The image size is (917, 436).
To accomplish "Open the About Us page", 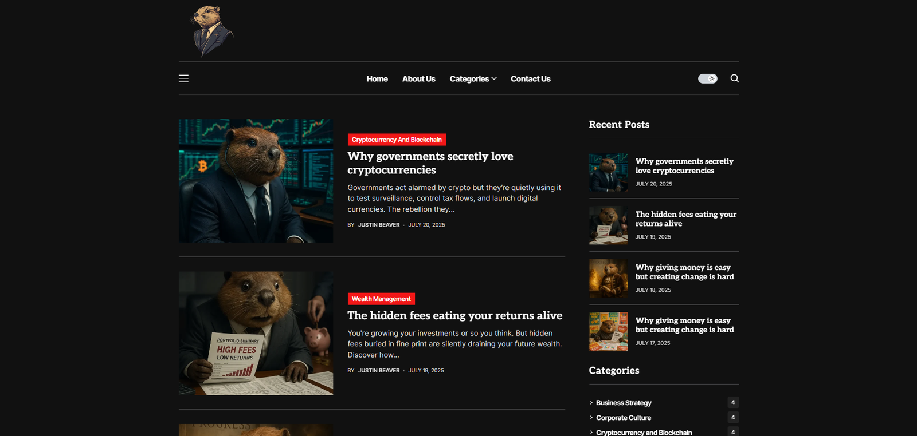I will (418, 79).
